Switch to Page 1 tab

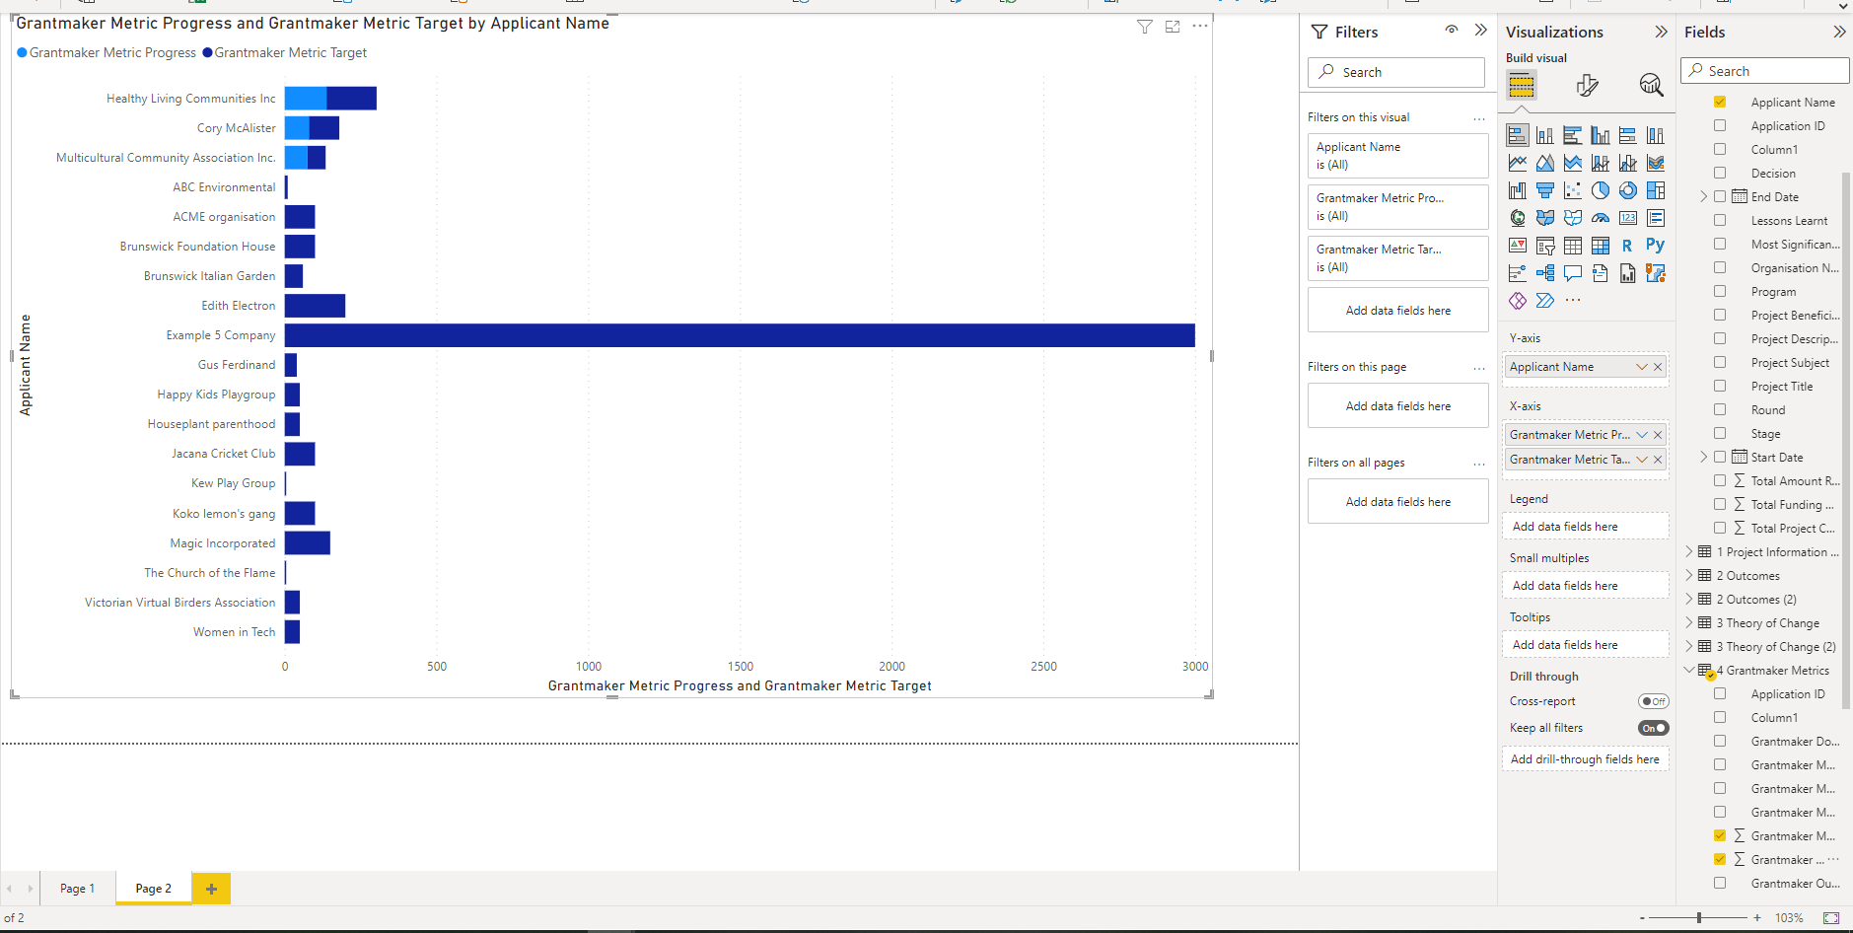click(77, 889)
